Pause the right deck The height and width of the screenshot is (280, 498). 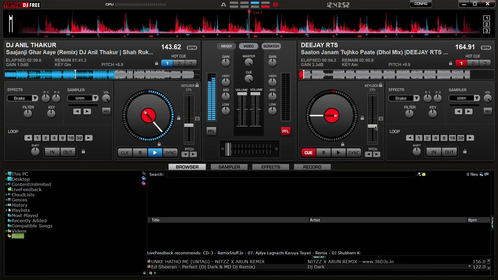click(x=323, y=153)
